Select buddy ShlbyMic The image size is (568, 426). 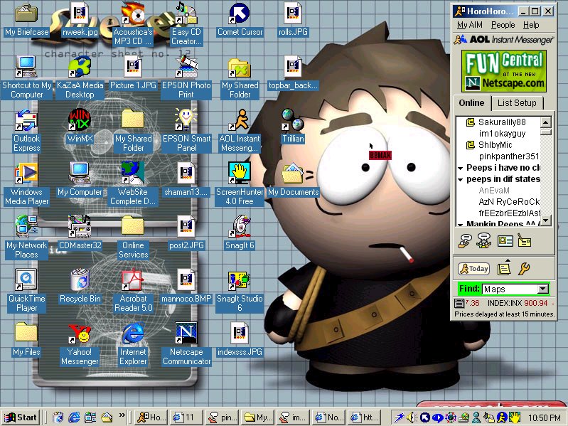495,145
